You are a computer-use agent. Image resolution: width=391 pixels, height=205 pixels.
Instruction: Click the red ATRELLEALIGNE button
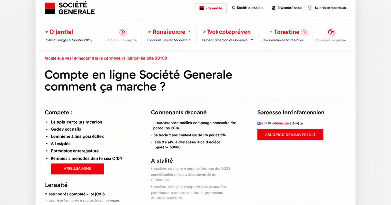pos(77,169)
